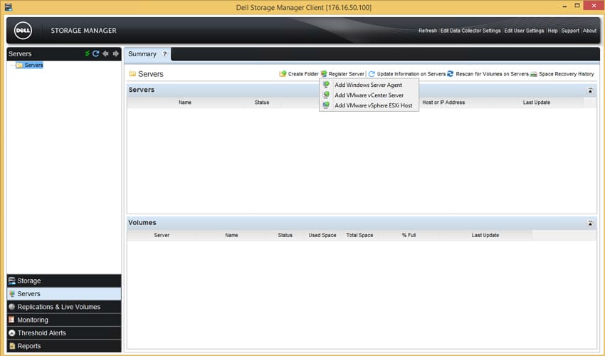Click the green checkmark icon in Servers panel
605x356 pixels.
pos(88,53)
